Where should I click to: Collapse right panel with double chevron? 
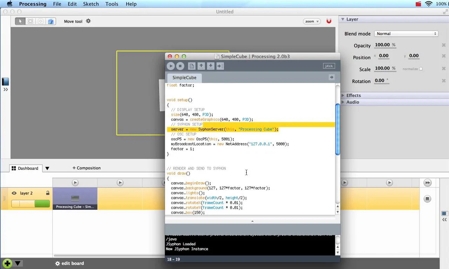[444, 220]
